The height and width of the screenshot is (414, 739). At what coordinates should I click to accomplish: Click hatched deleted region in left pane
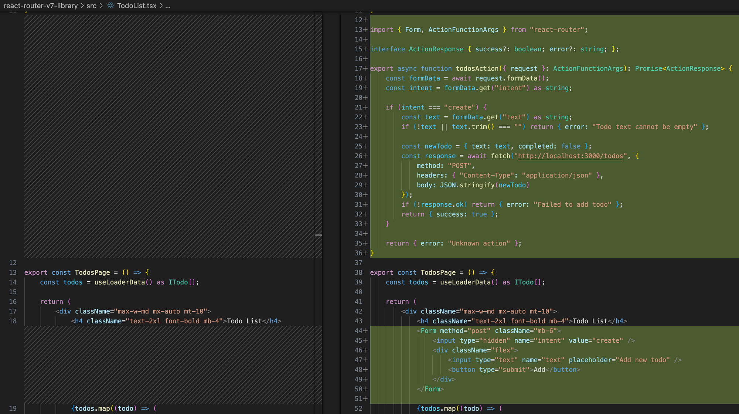click(x=170, y=137)
